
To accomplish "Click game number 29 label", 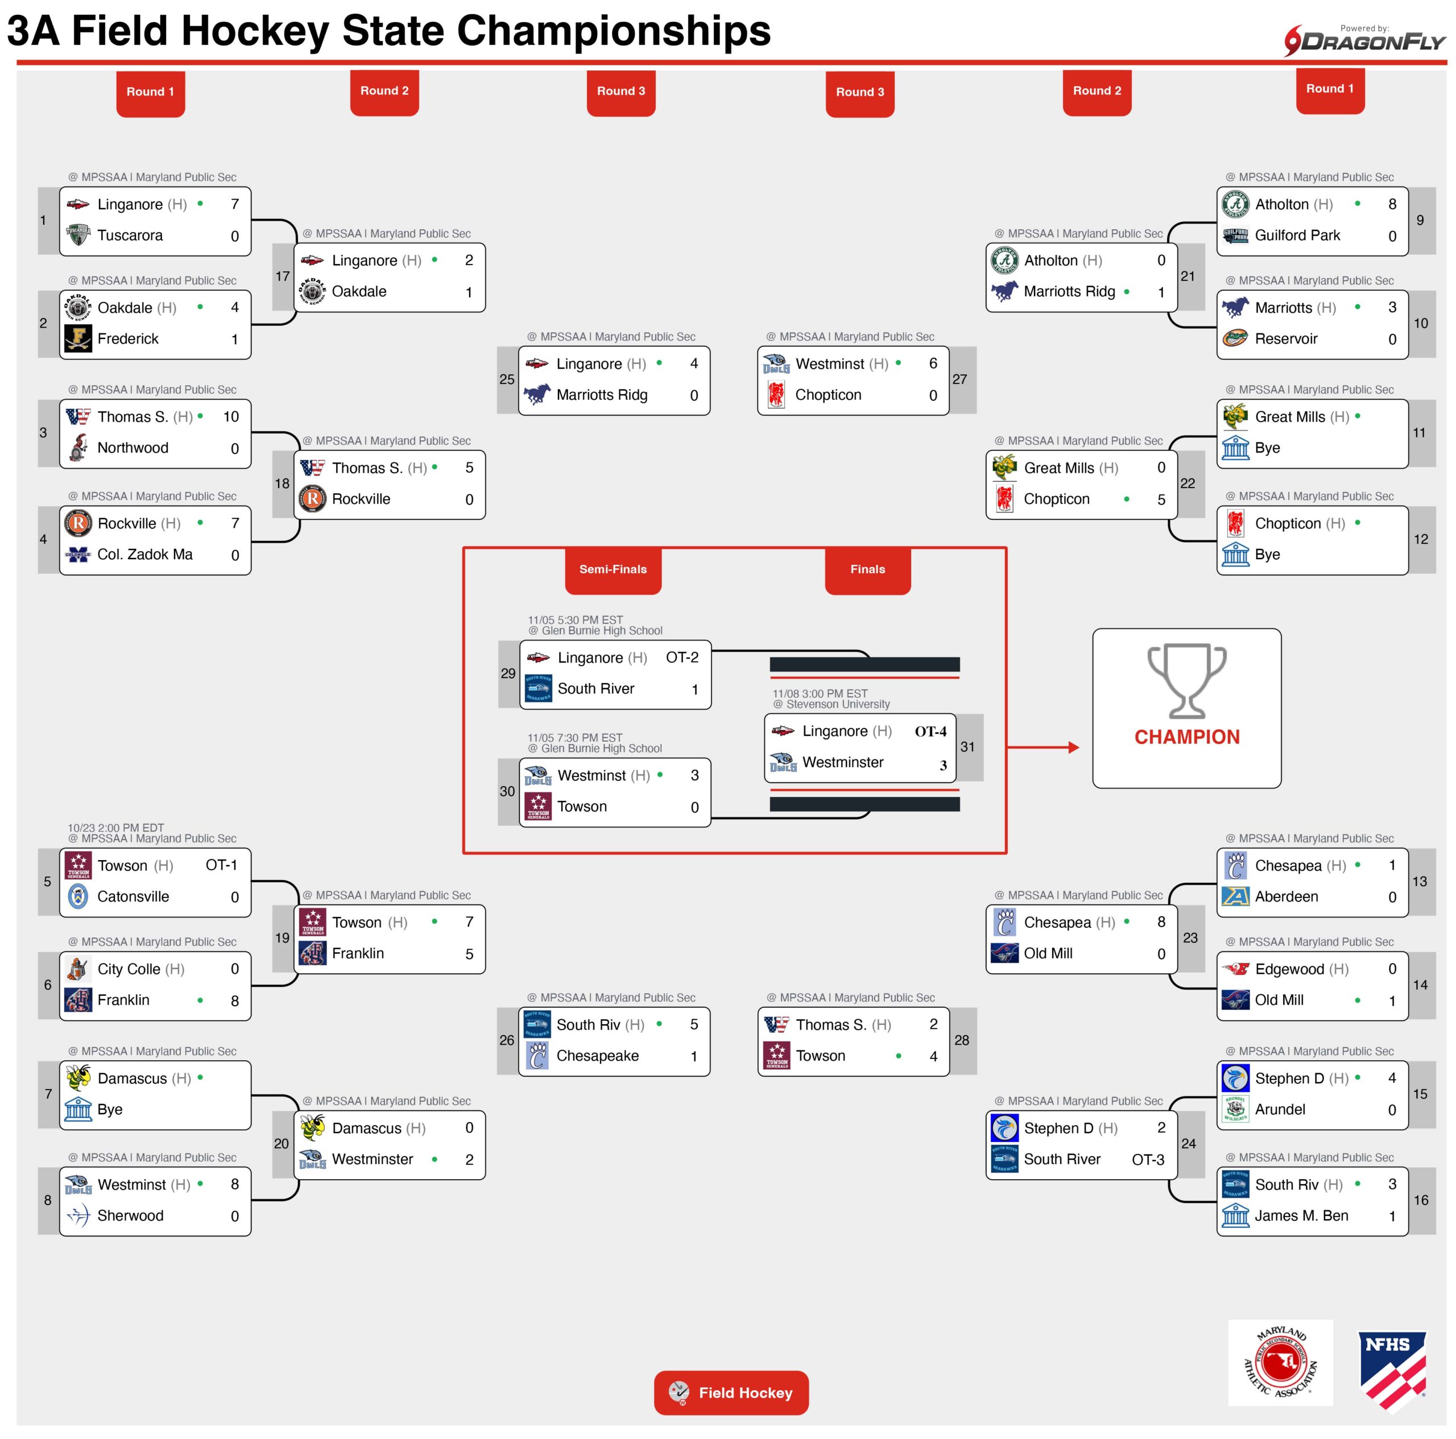I will [x=508, y=673].
